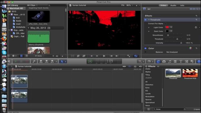
Task: Select the arrow Select tool
Action: (x=62, y=62)
